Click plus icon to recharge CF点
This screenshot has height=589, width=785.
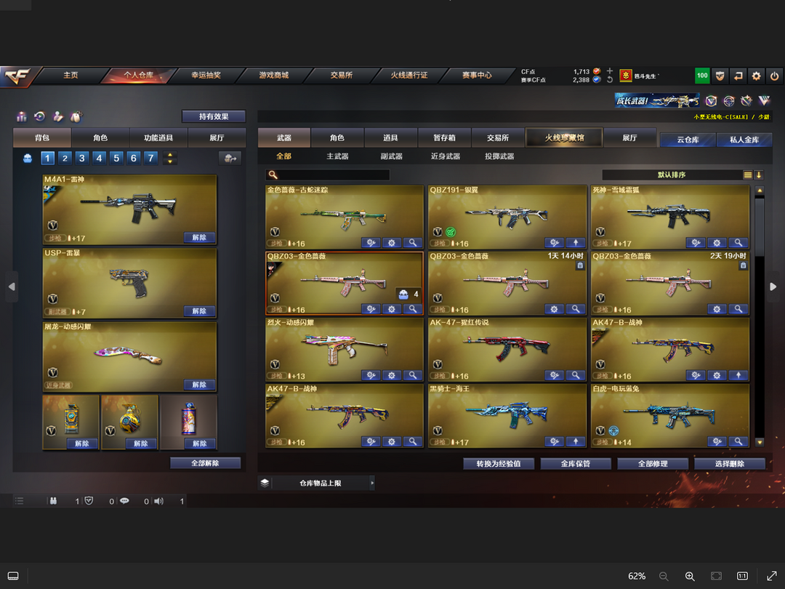(x=609, y=71)
